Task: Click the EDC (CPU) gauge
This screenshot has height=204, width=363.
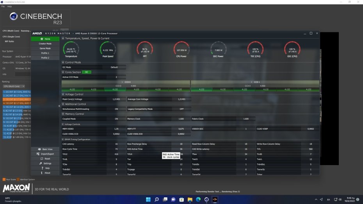Action: [292, 49]
